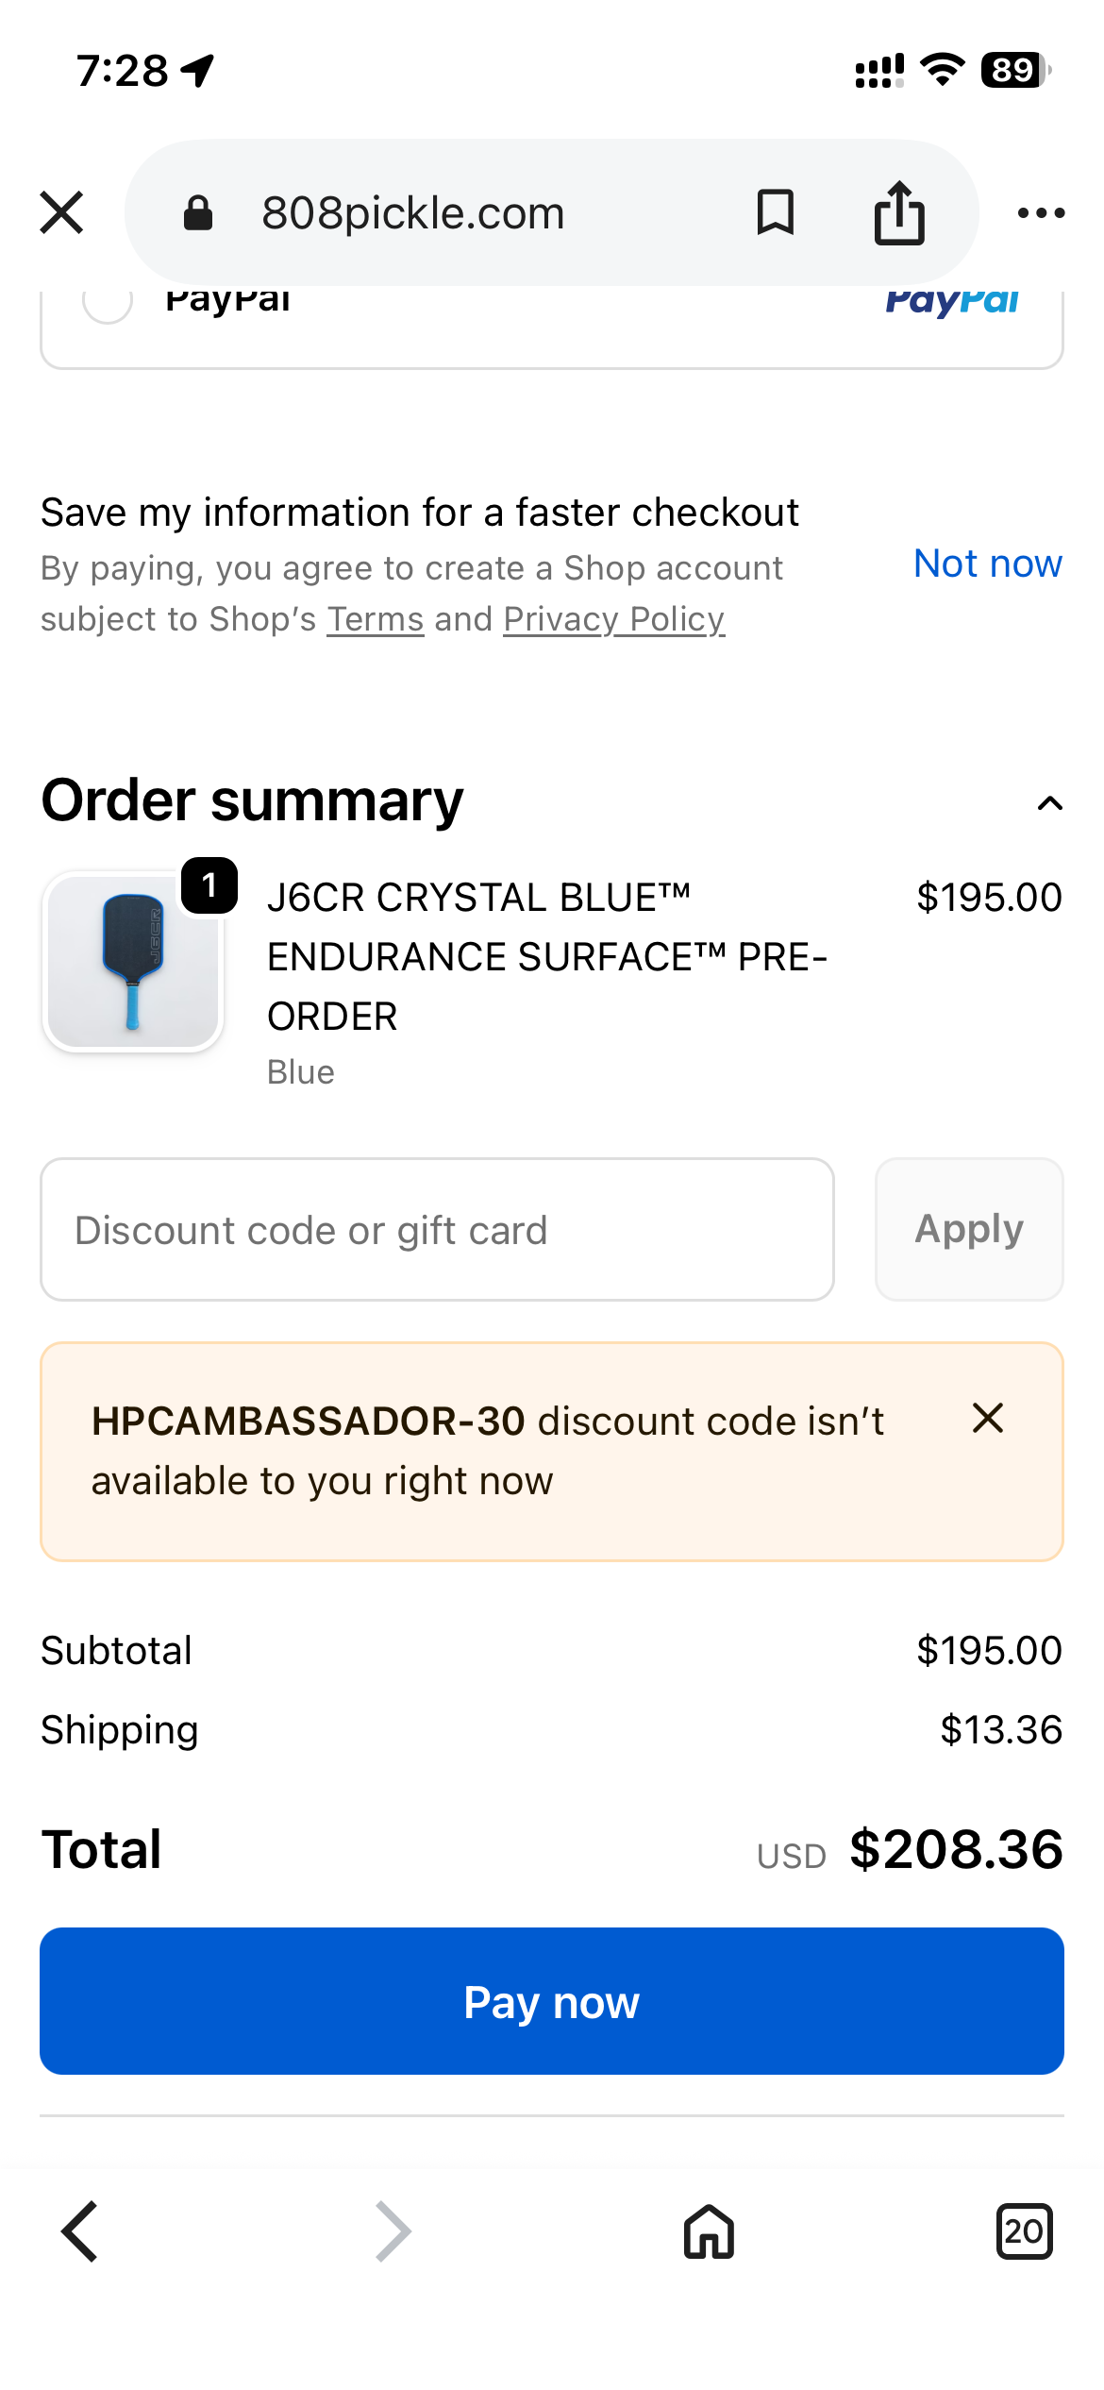Open the share sheet icon
This screenshot has width=1104, height=2390.
[x=898, y=212]
